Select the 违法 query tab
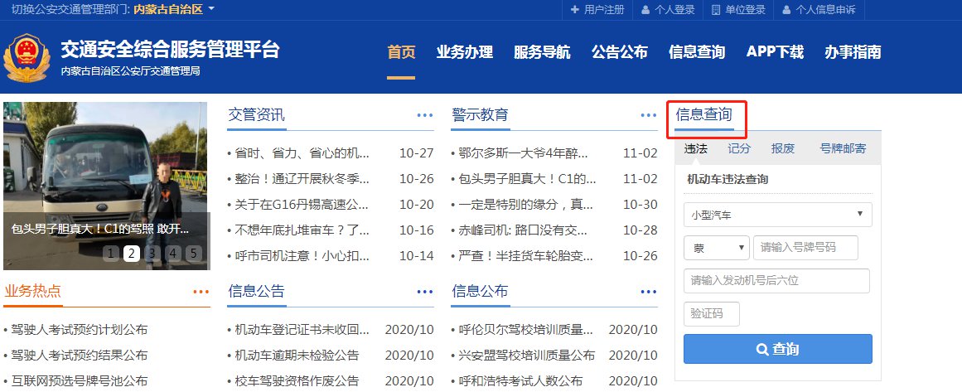The height and width of the screenshot is (392, 962). point(696,148)
